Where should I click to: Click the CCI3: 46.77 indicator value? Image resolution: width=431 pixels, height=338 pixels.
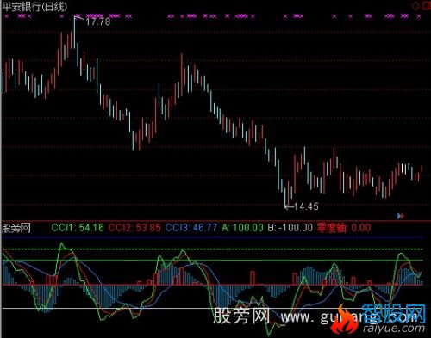point(191,228)
